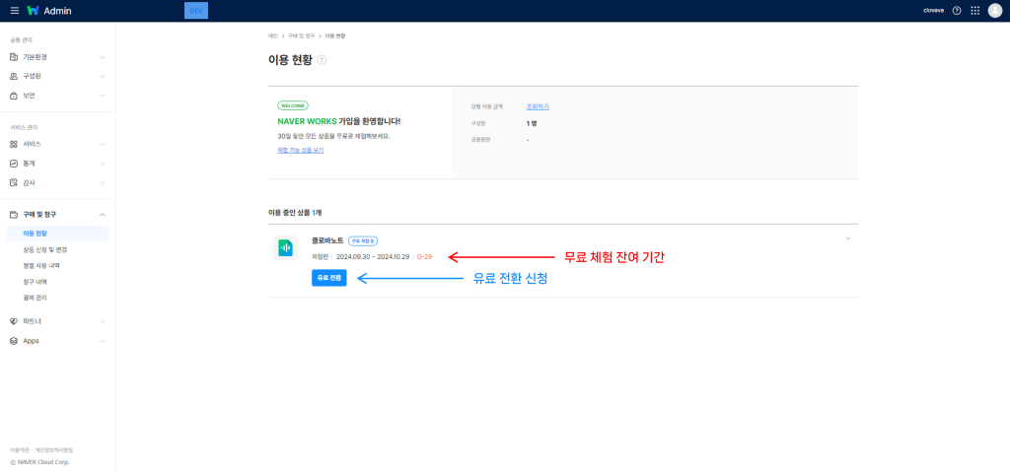Expand the 클로바노트 product row details
Viewport: 1010px width, 471px height.
pyautogui.click(x=847, y=238)
